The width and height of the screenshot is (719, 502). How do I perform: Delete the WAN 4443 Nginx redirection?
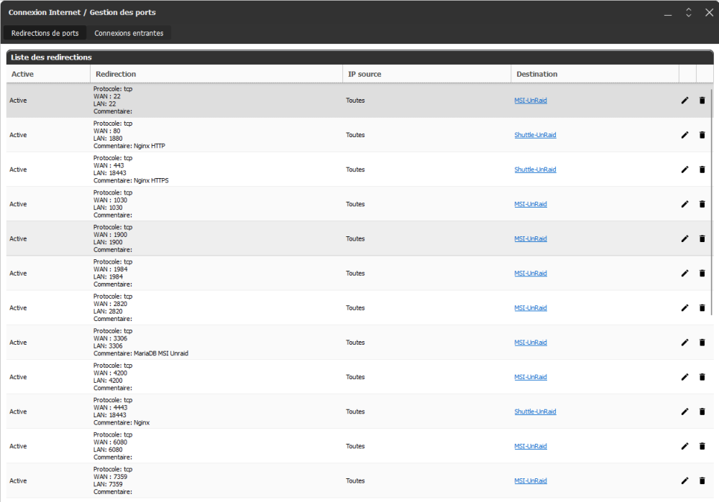[702, 412]
